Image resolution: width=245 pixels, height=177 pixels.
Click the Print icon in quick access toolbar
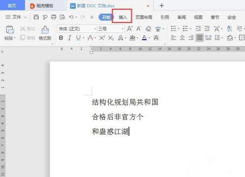click(x=53, y=17)
